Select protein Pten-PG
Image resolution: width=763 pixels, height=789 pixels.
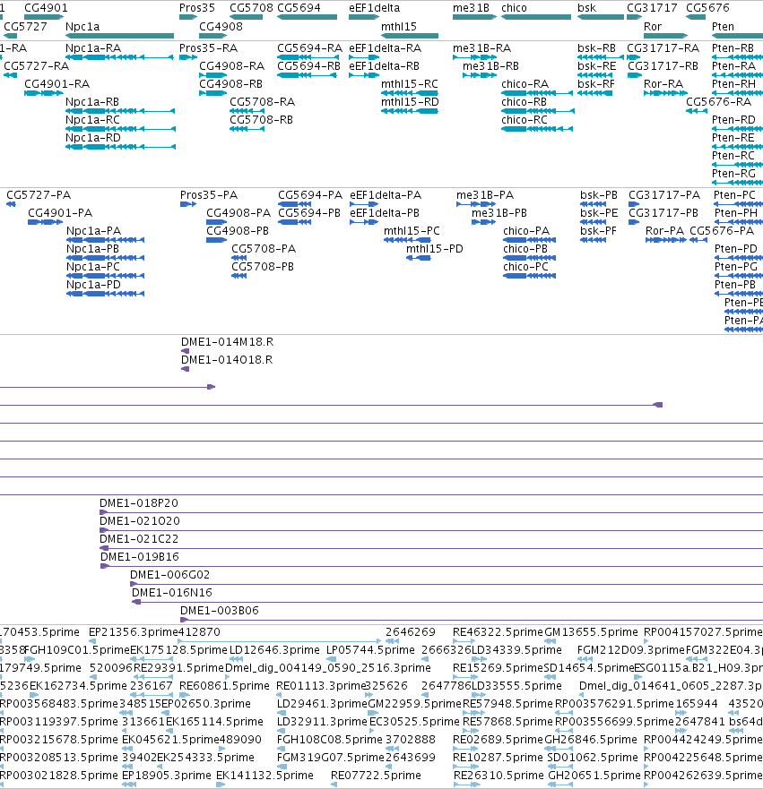click(x=739, y=276)
